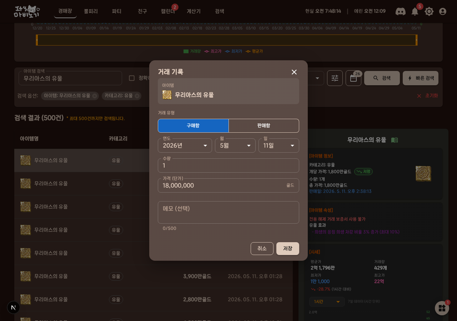
Task: Click the 아이템 검색 input field
Action: pos(70,78)
